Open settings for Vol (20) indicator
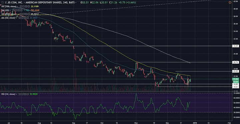This screenshot has height=124, width=240. click(x=16, y=10)
